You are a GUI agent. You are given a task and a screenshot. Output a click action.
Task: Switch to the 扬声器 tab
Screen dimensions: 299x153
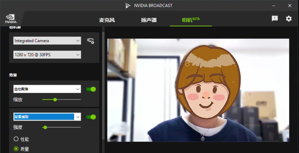(149, 20)
